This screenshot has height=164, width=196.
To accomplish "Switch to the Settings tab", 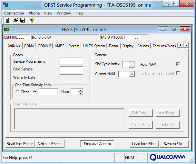I will 14,45.
